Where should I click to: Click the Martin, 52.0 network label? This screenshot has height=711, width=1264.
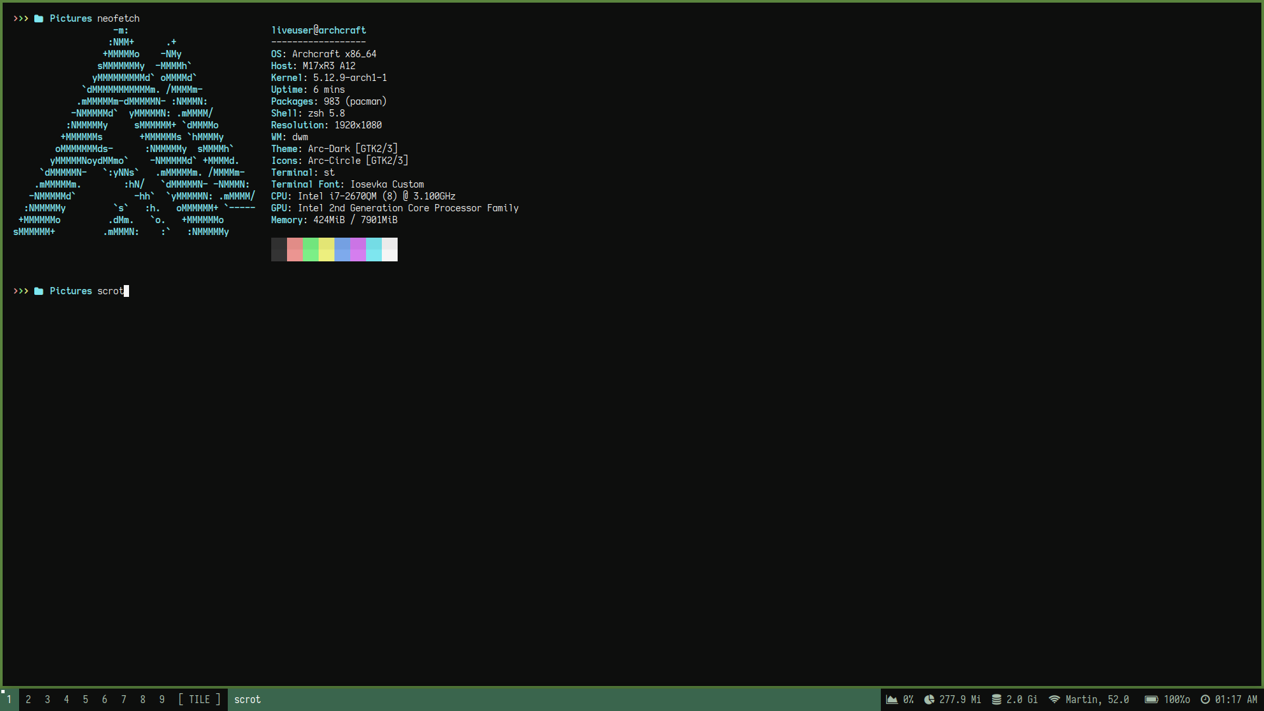(x=1097, y=699)
